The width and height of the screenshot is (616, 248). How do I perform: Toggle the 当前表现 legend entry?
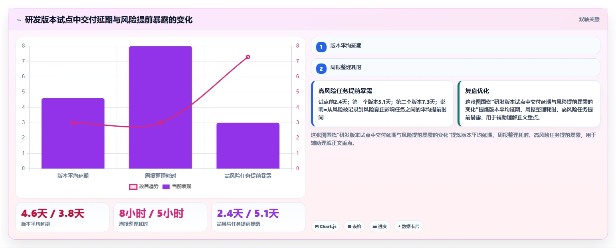(x=177, y=186)
